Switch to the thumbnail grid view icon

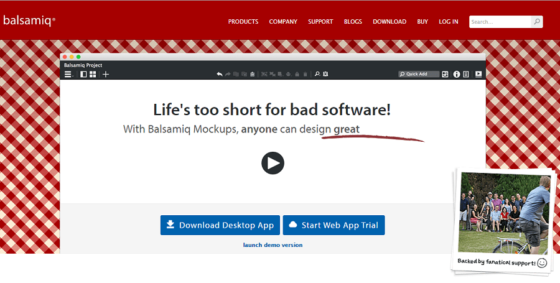pos(93,74)
